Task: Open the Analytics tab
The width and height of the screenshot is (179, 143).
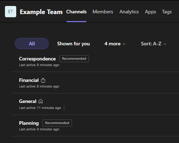Action: [129, 12]
